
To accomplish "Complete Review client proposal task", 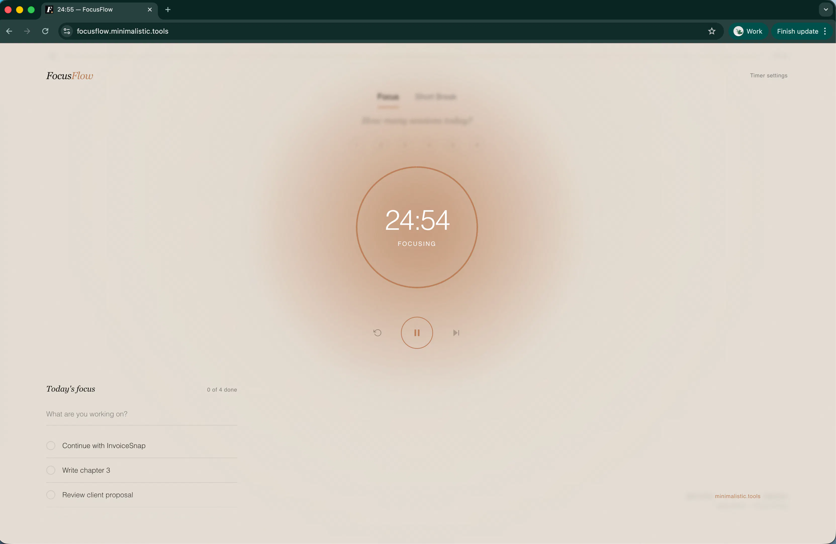I will click(x=51, y=495).
